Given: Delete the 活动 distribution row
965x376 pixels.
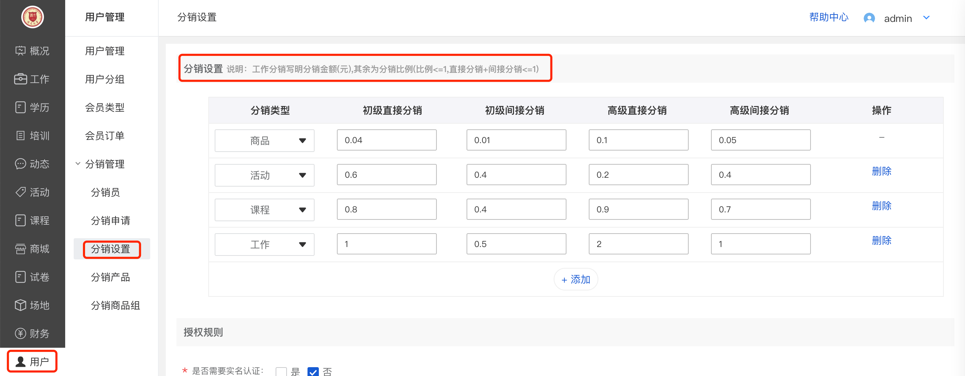Looking at the screenshot, I should pos(881,171).
